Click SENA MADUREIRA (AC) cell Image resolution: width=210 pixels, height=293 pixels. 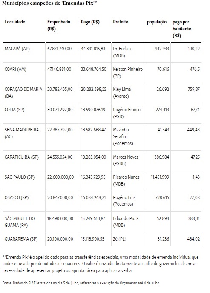coord(22,133)
